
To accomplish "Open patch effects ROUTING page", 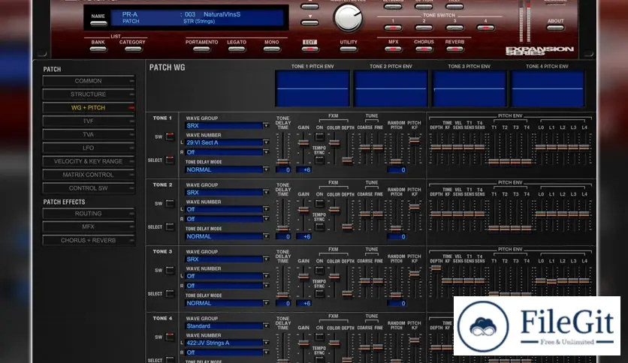I will 89,214.
